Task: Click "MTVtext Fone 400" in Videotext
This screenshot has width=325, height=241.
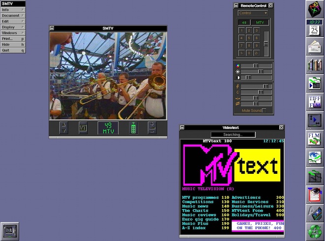Action: [x=258, y=211]
